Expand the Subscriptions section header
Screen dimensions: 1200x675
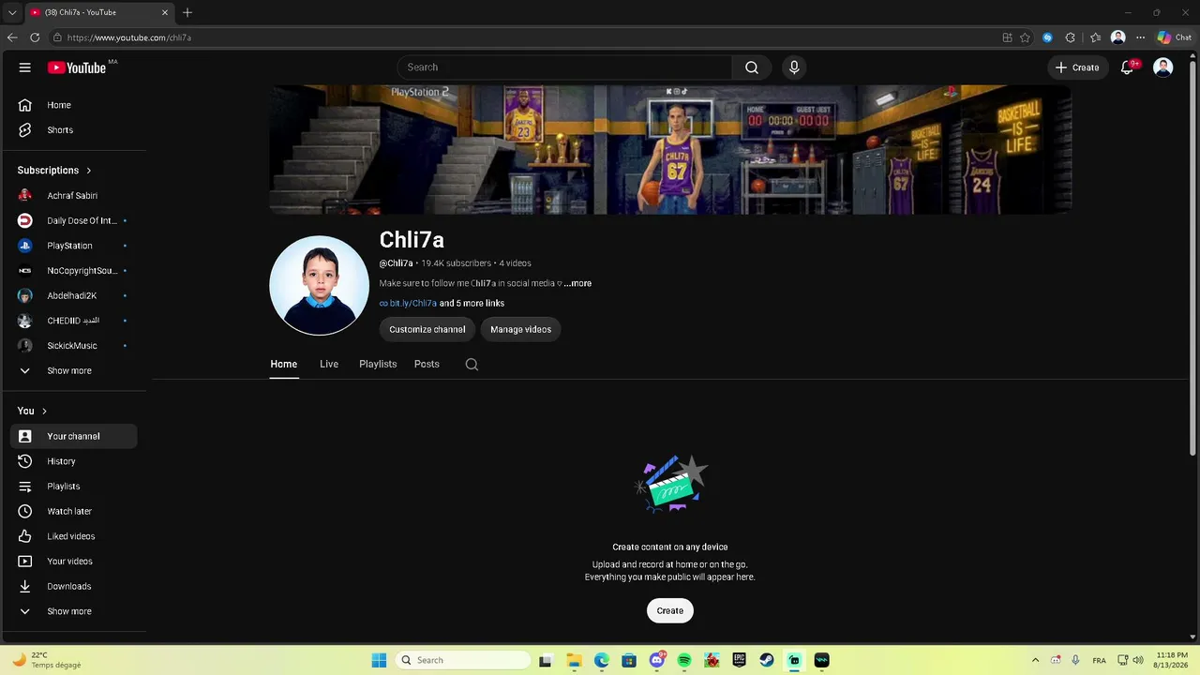click(x=54, y=171)
